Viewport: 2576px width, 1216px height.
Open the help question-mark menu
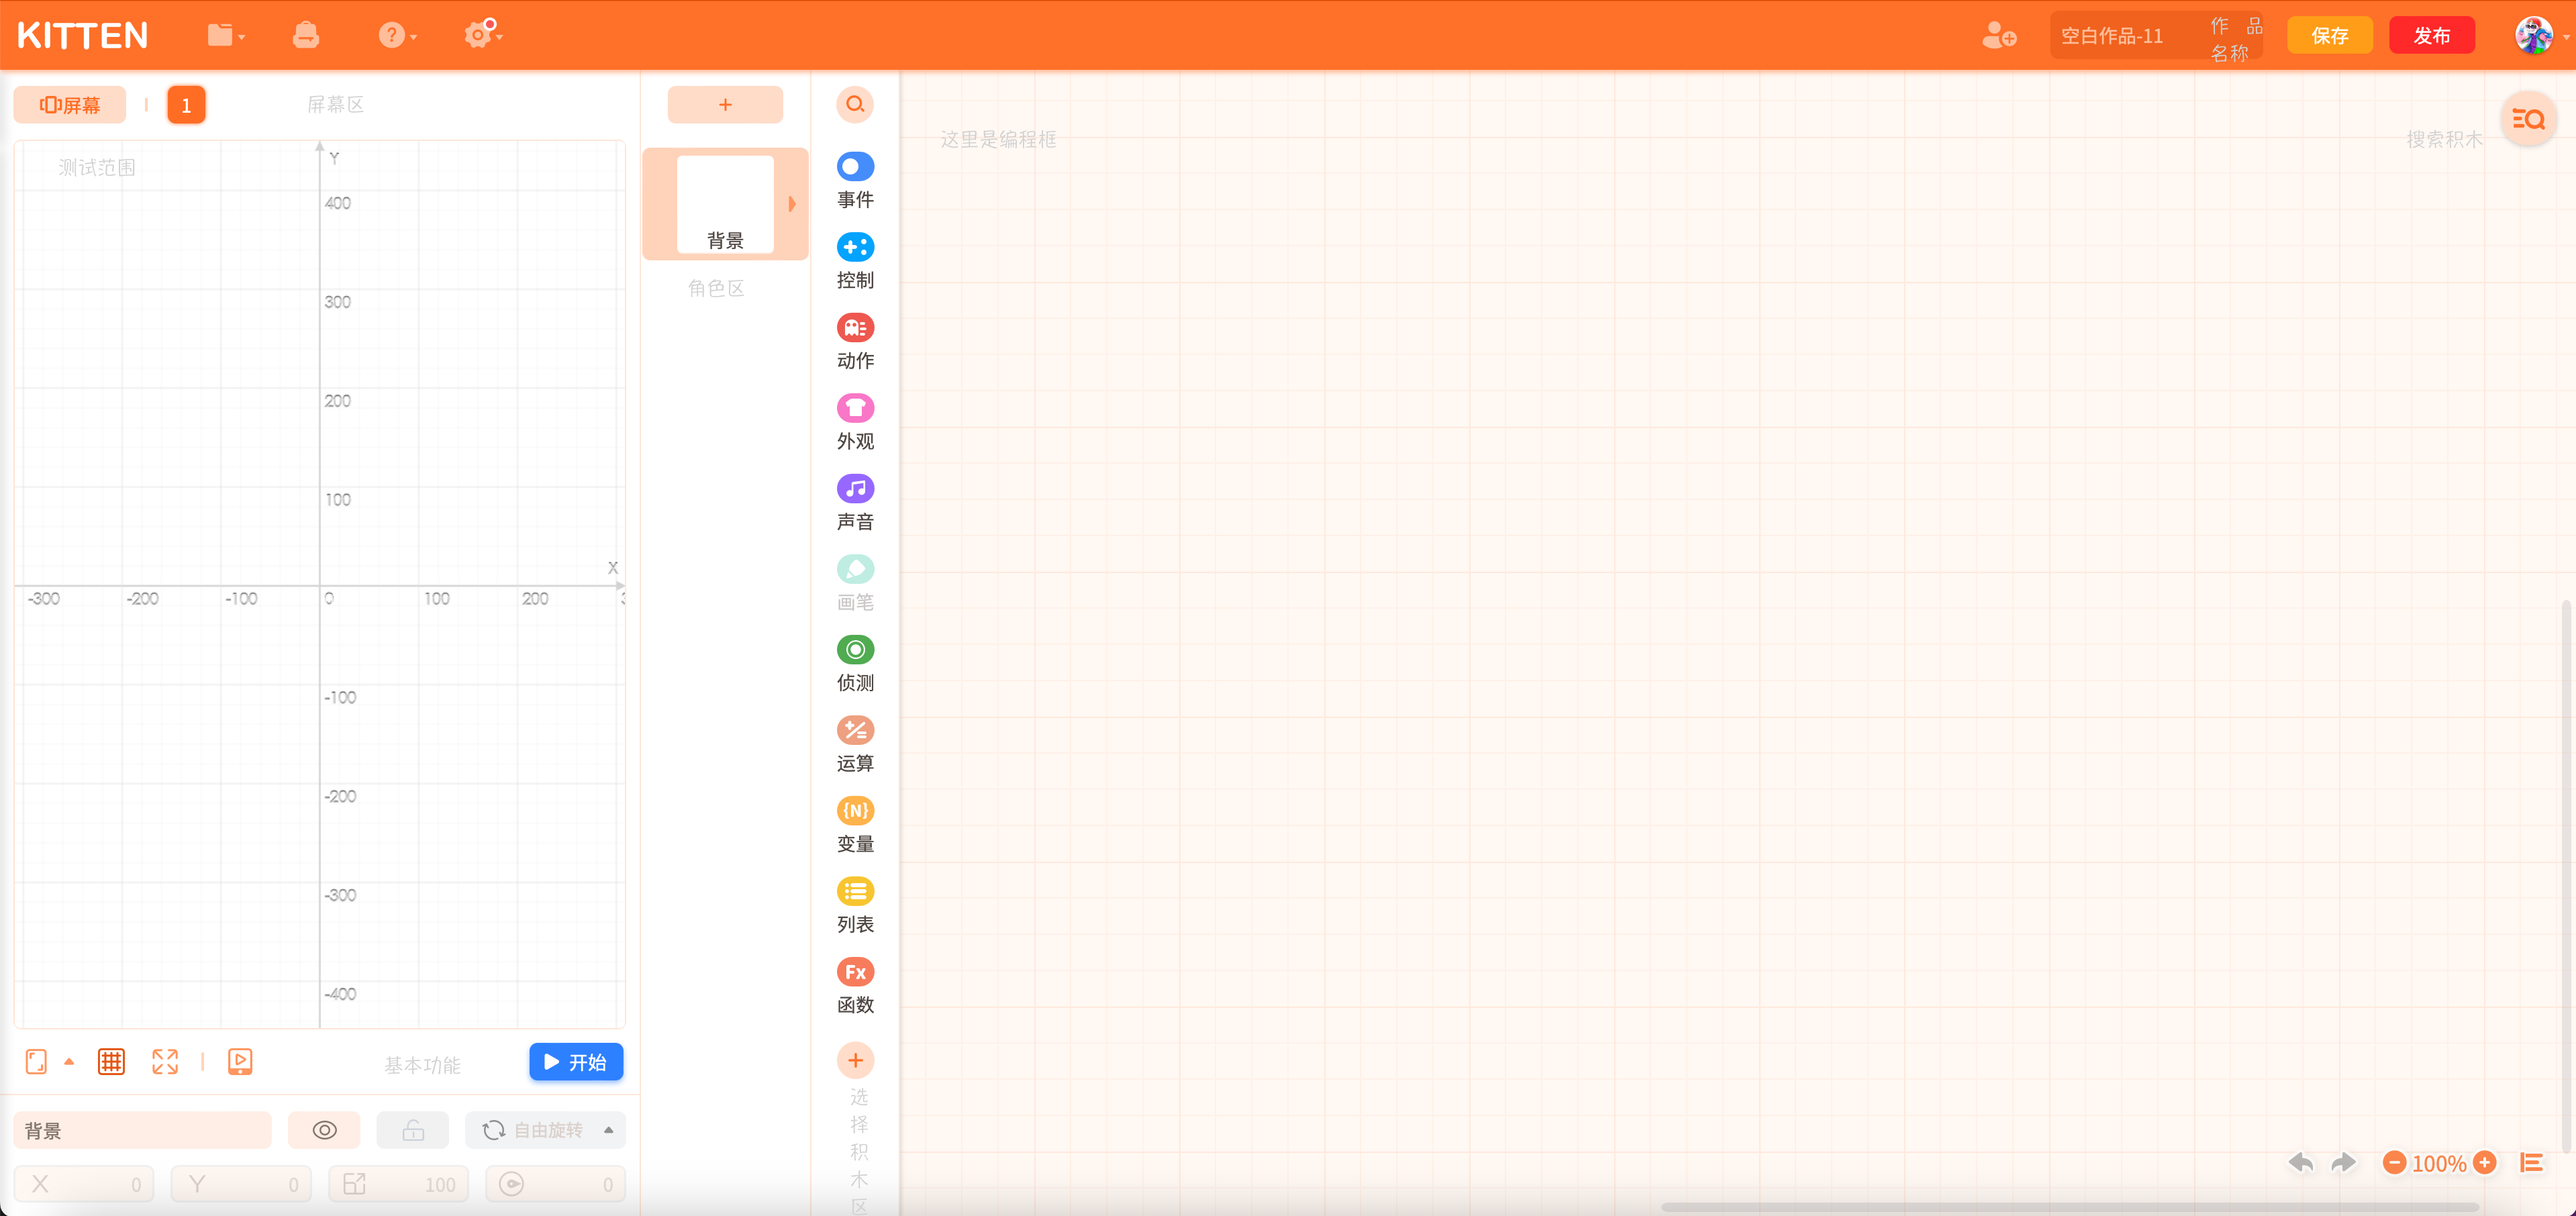click(x=397, y=36)
